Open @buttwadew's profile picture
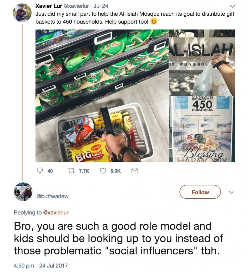The image size is (249, 272). (23, 192)
